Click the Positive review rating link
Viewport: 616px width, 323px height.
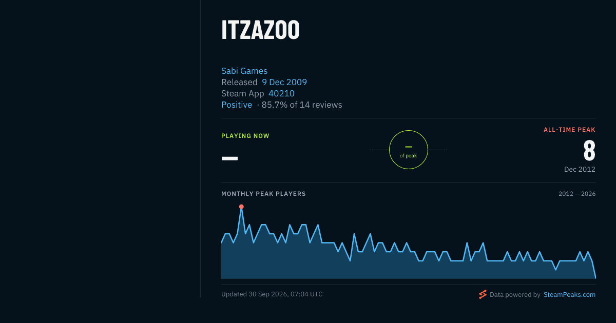(x=237, y=105)
